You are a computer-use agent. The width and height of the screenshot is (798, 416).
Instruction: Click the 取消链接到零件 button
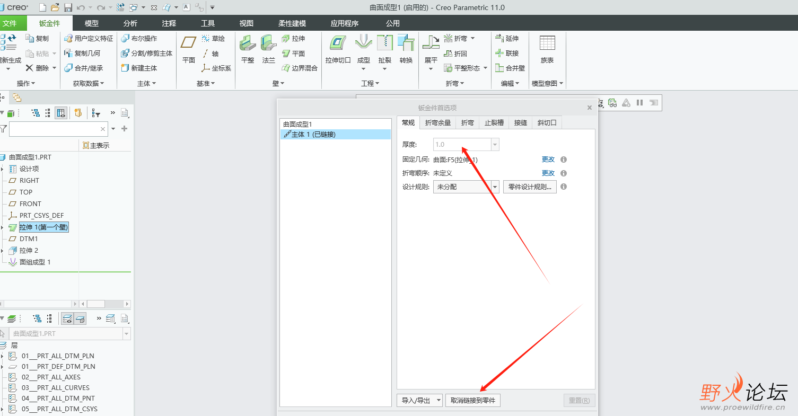pos(473,400)
